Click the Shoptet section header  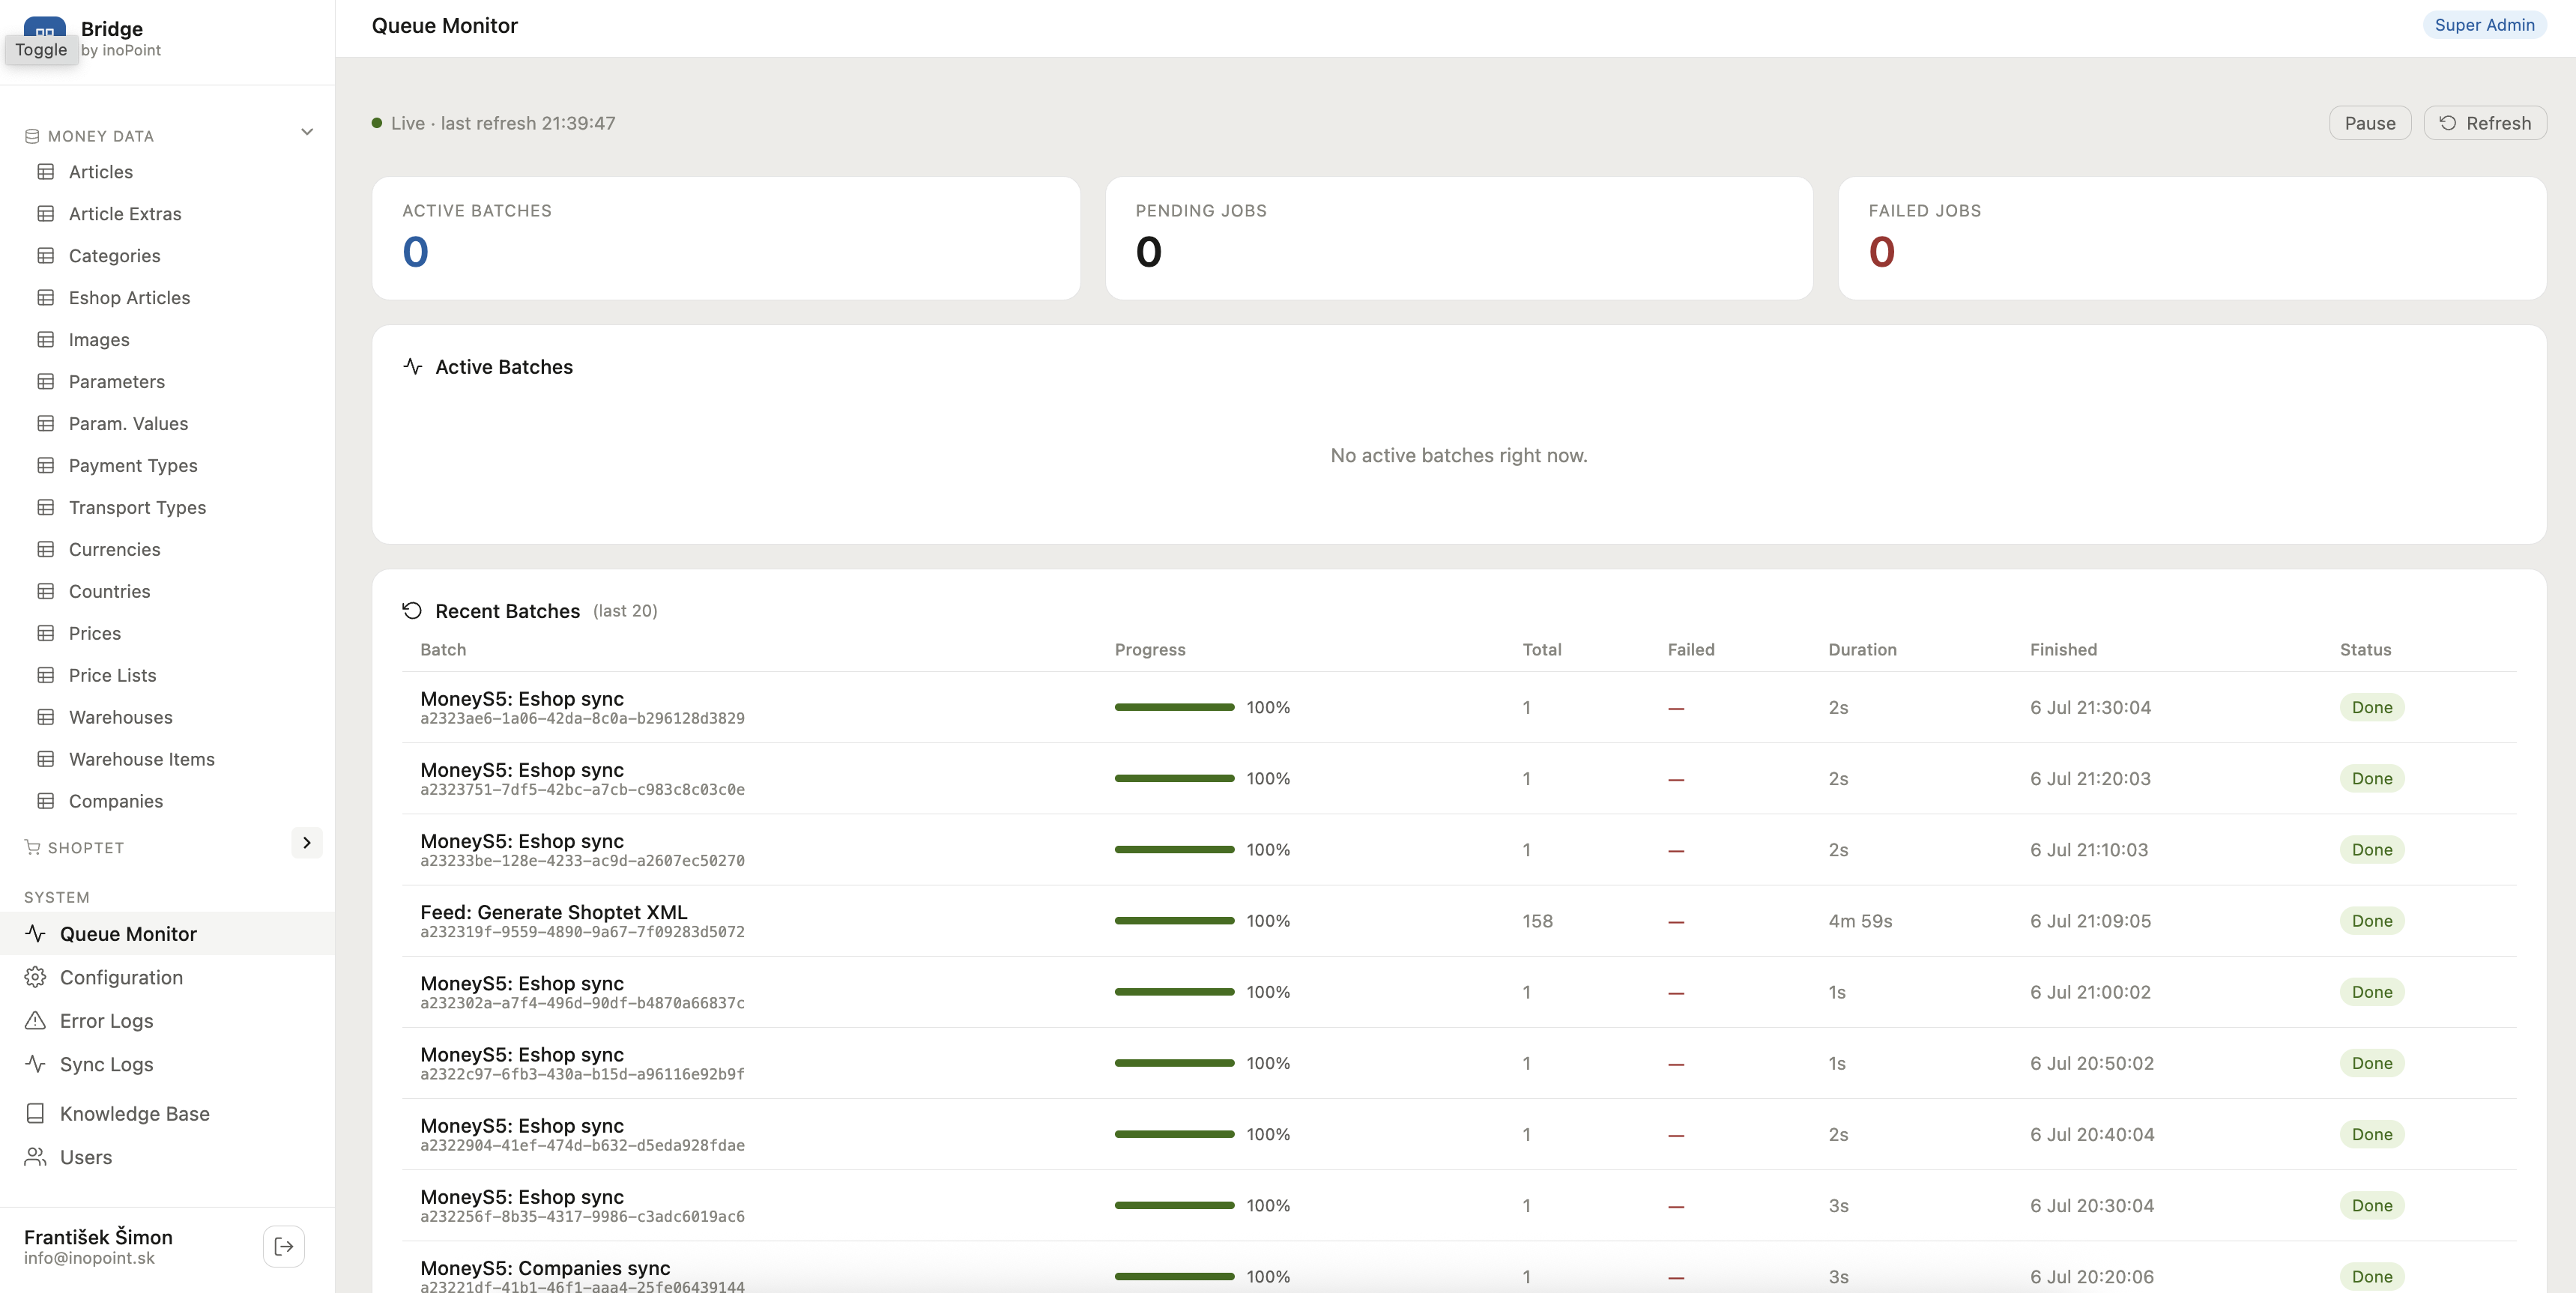(x=86, y=847)
